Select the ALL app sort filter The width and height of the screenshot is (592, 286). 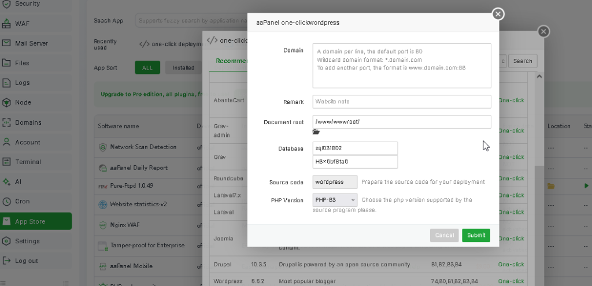point(147,68)
